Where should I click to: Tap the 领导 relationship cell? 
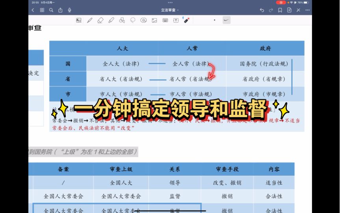pyautogui.click(x=175, y=183)
